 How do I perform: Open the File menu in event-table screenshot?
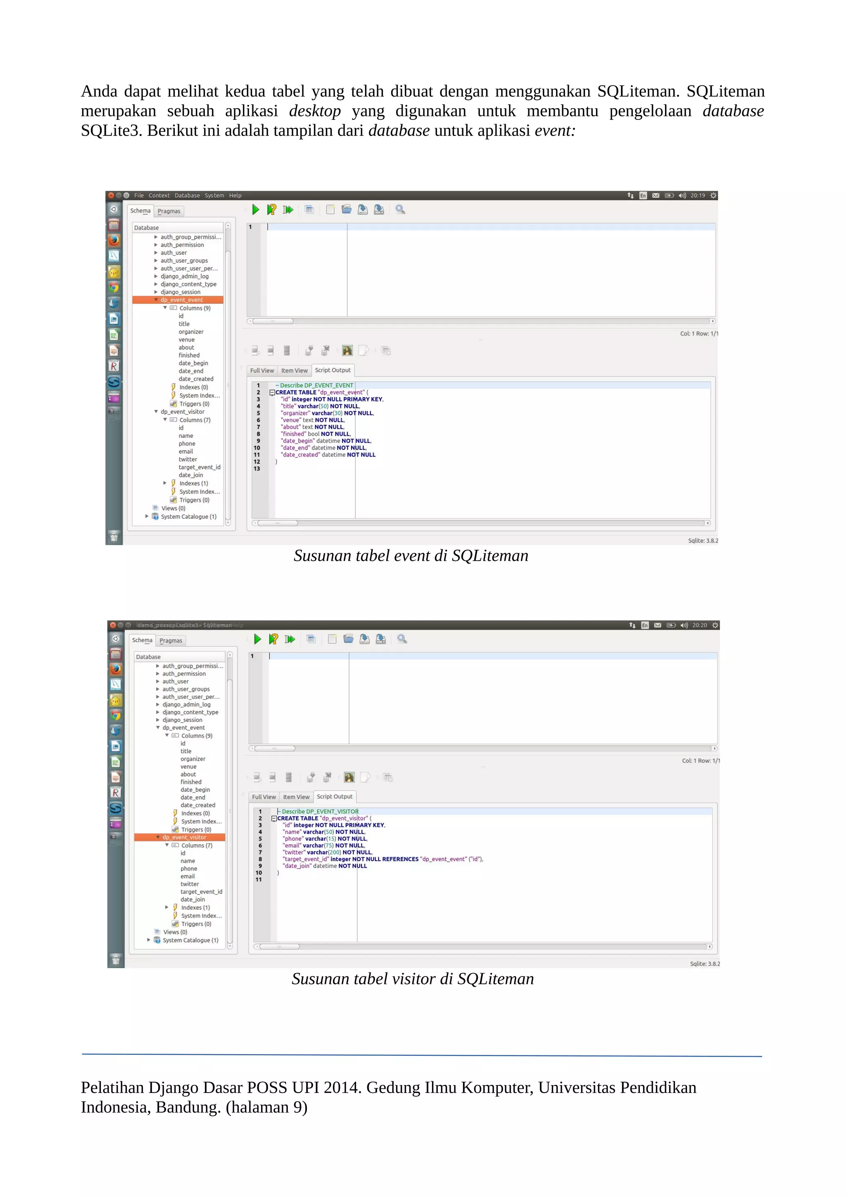pyautogui.click(x=139, y=195)
